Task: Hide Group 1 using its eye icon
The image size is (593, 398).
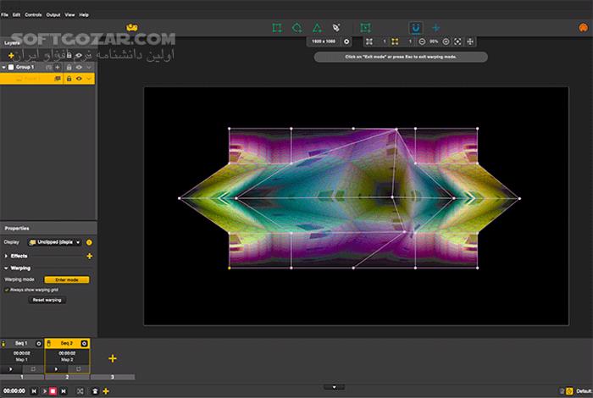Action: pyautogui.click(x=80, y=66)
